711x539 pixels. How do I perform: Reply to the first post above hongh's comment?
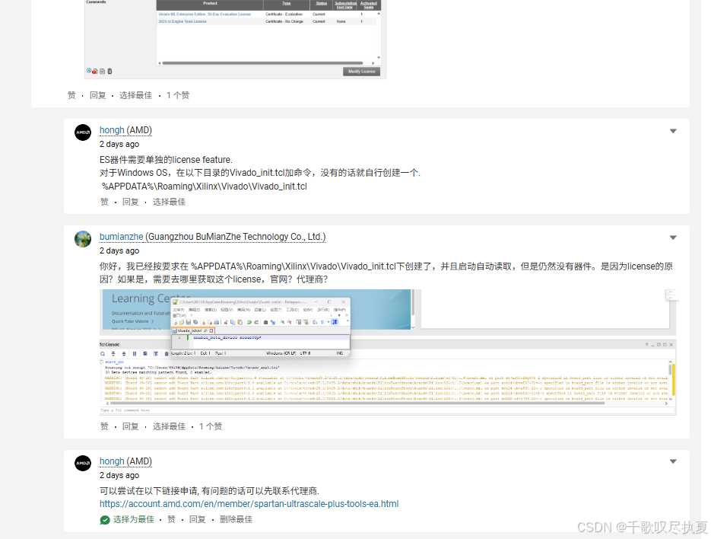pyautogui.click(x=97, y=95)
